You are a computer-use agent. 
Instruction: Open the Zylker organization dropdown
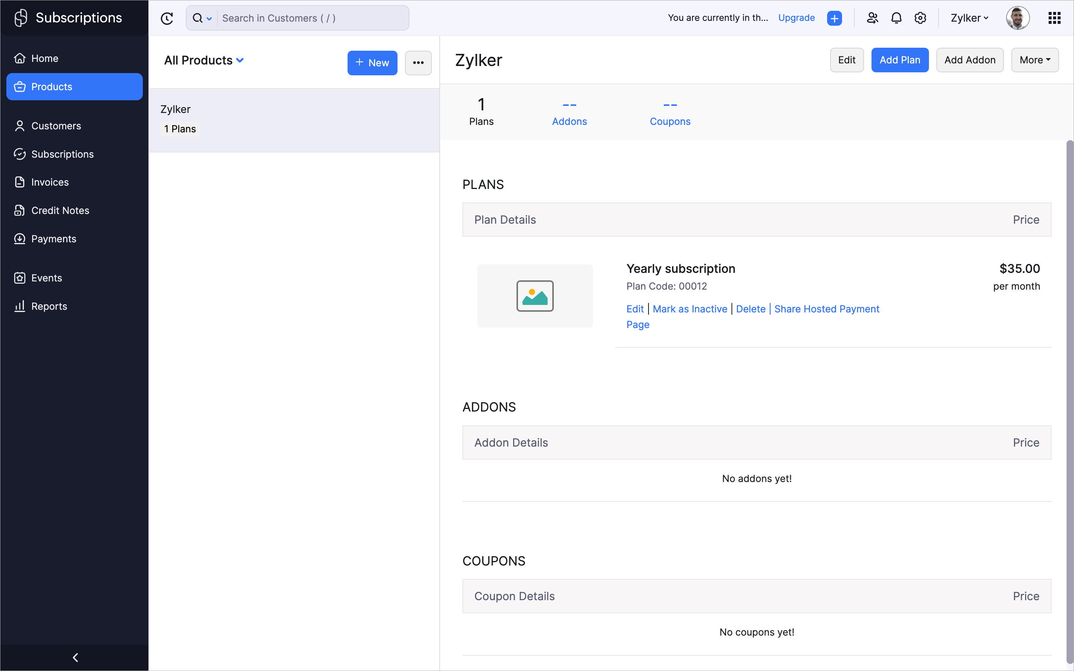pyautogui.click(x=969, y=18)
